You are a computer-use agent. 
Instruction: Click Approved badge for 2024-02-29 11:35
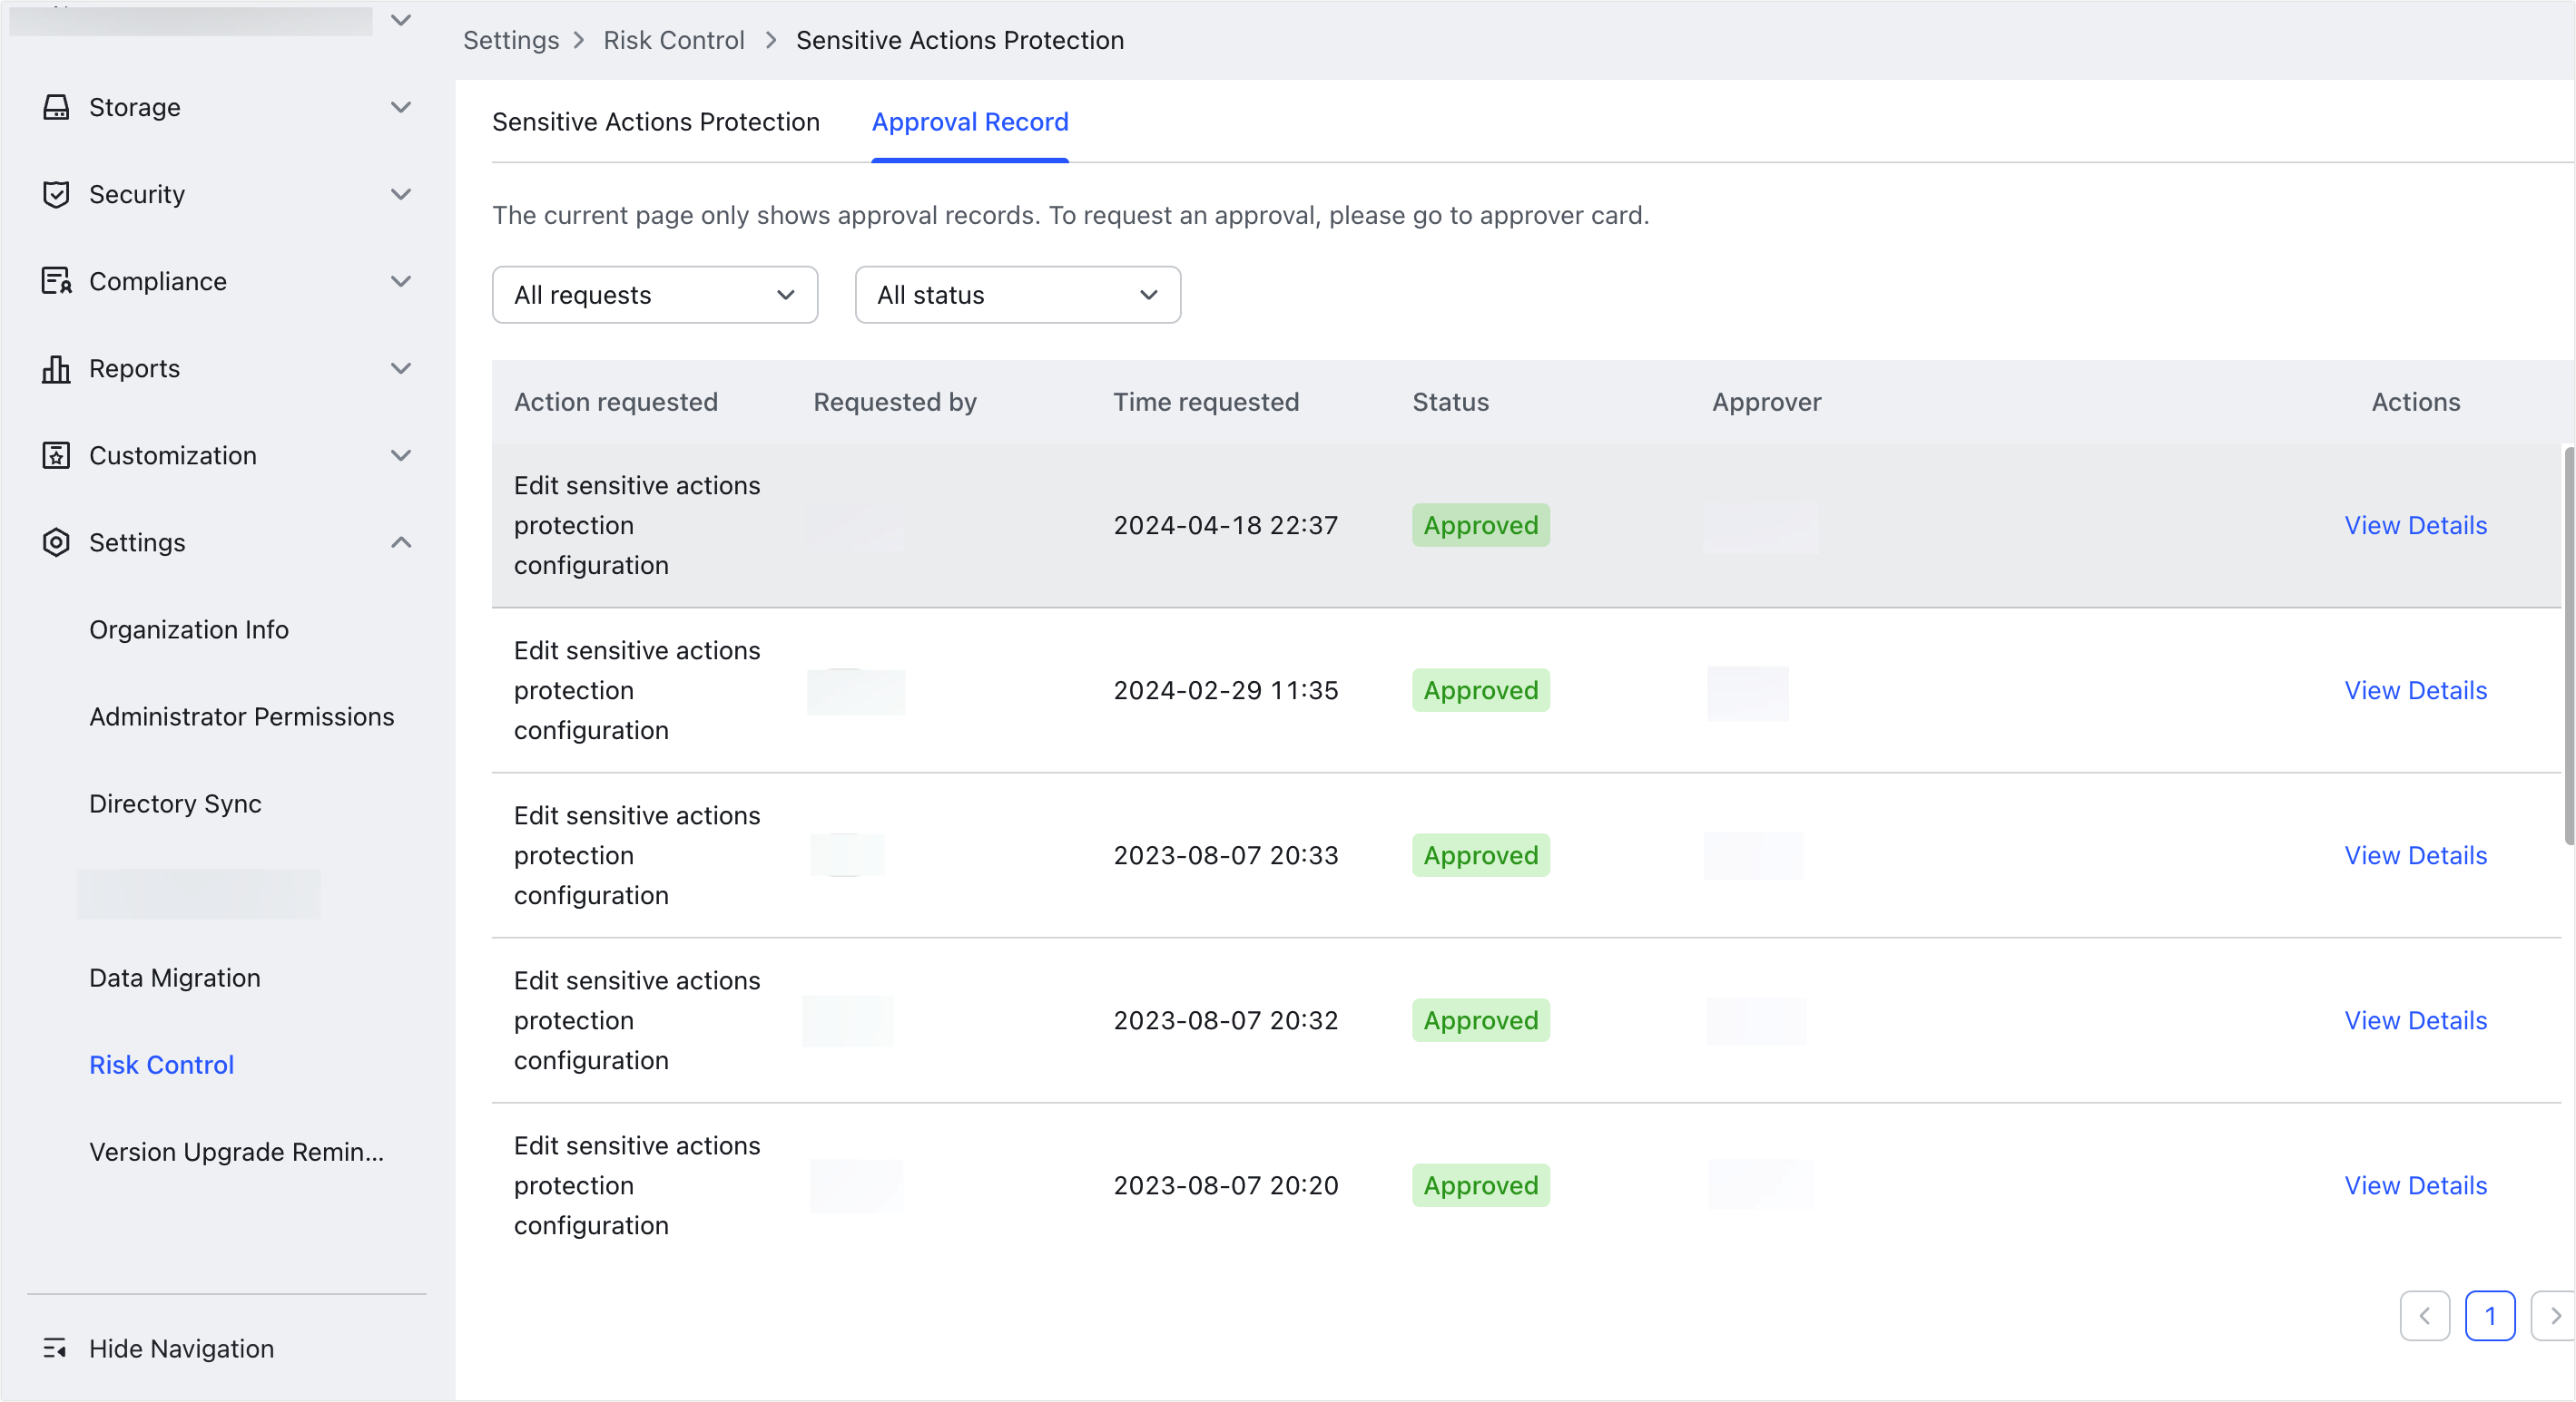pos(1481,690)
